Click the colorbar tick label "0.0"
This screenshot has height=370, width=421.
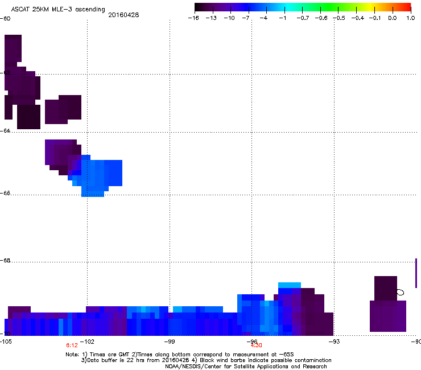click(x=393, y=18)
